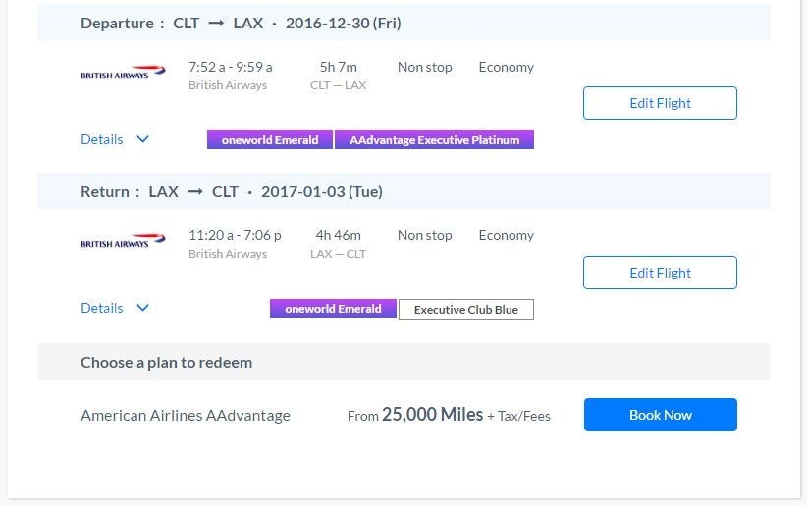Select the AAdvantage Executive Platinum badge

coord(434,140)
